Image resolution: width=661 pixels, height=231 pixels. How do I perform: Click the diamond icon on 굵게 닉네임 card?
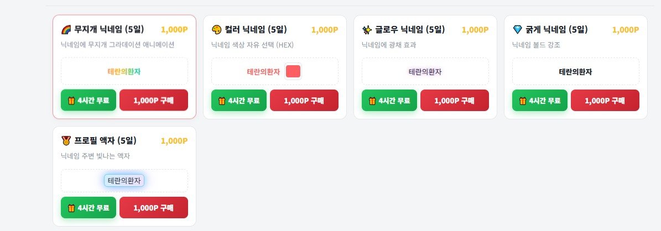(x=517, y=30)
